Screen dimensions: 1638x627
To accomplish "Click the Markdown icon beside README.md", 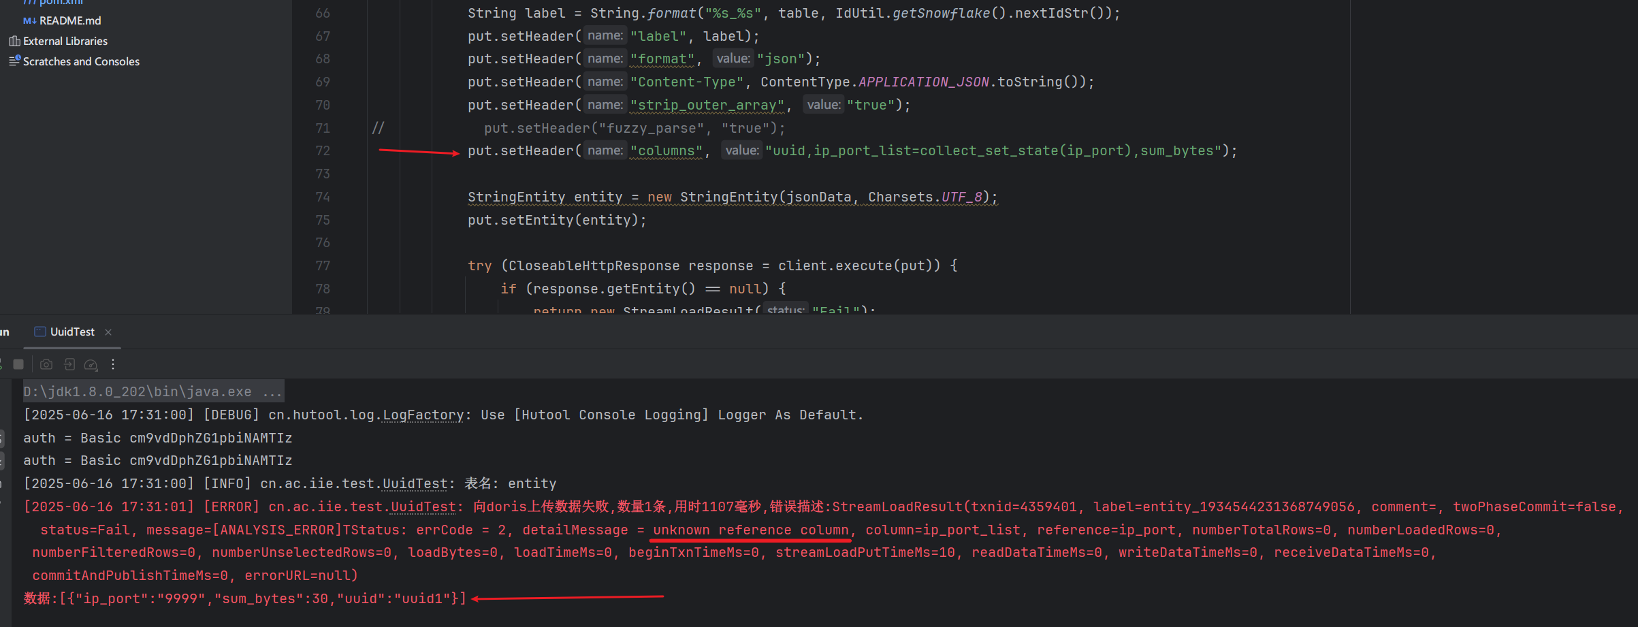I will coord(29,20).
